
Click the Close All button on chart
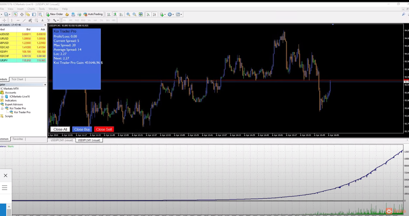[60, 129]
